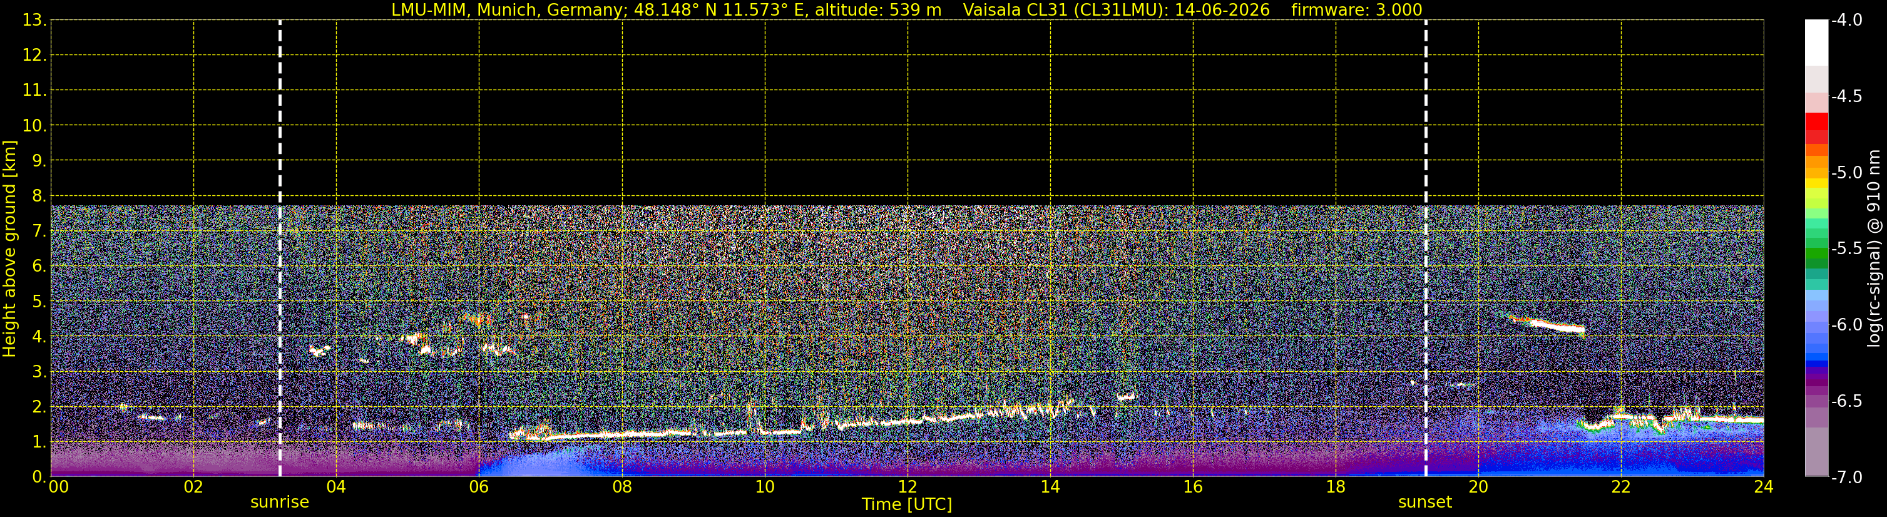This screenshot has height=517, width=1887.
Task: Click the bright cloud layer near 21 UTC at 4 km
Action: 1546,324
